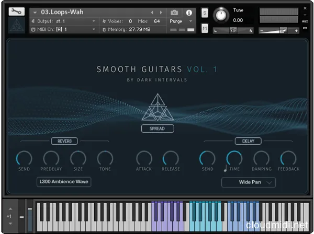The width and height of the screenshot is (314, 234).
Task: Expand the Purge dropdown menu
Action: (x=182, y=21)
